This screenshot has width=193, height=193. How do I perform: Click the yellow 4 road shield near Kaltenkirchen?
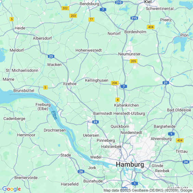pos(118,100)
